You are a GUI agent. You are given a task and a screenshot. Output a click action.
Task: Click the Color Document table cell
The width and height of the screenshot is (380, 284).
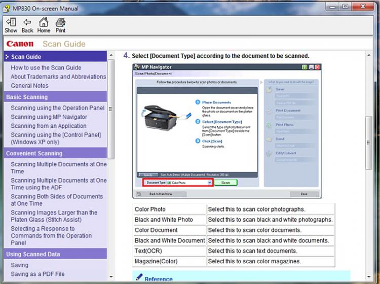[170, 230]
